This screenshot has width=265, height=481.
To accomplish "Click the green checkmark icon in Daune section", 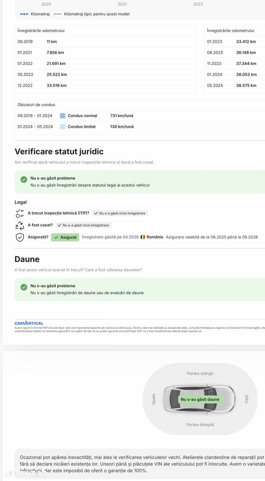I will 24,287.
